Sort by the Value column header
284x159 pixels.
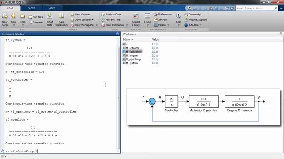(x=155, y=39)
